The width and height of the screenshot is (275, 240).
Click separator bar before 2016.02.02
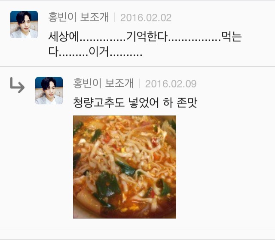click(x=115, y=17)
